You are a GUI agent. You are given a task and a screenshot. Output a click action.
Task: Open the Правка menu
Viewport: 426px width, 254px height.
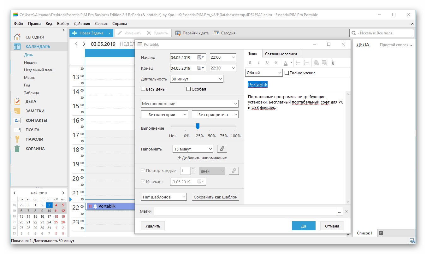coord(34,24)
